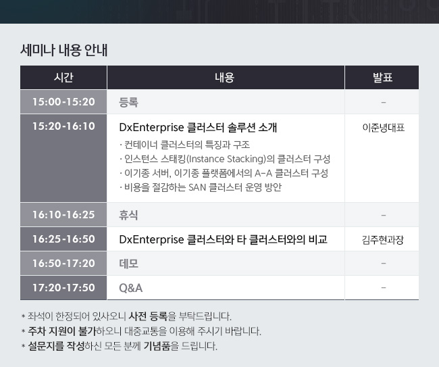The height and width of the screenshot is (367, 439).
Task: Click 컨테이너 클러스터의 특징과 구조 bullet
Action: (x=185, y=145)
